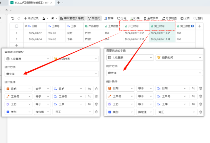
Task: Open 字段管理 (2 隐藏) field manager
Action: point(72,18)
